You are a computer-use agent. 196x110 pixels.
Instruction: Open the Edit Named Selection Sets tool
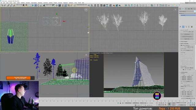(x=75, y=5)
